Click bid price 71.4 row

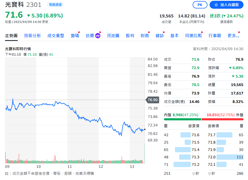pyautogui.click(x=181, y=150)
